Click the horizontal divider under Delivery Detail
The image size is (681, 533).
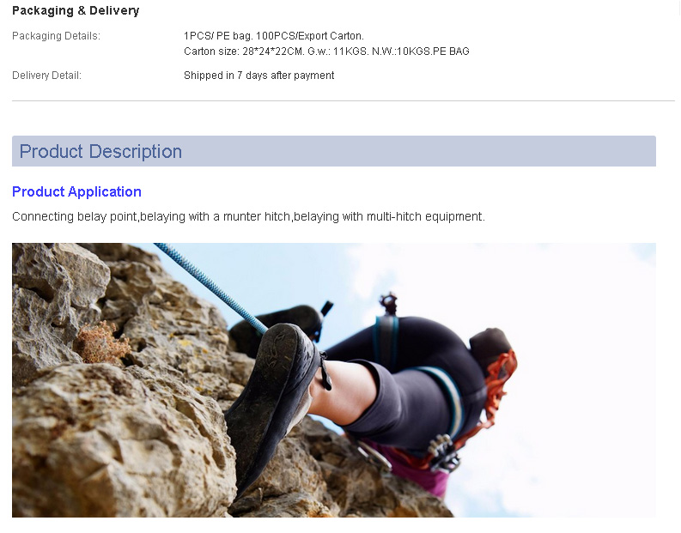pyautogui.click(x=344, y=100)
